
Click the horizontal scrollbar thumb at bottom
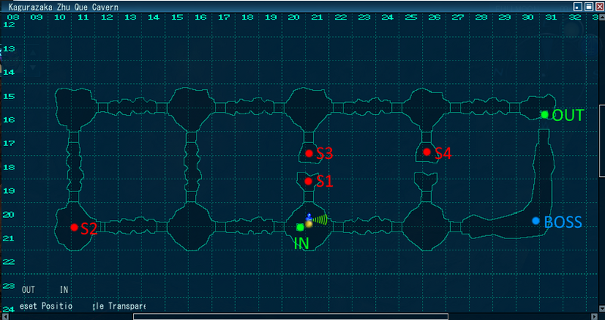pyautogui.click(x=290, y=316)
